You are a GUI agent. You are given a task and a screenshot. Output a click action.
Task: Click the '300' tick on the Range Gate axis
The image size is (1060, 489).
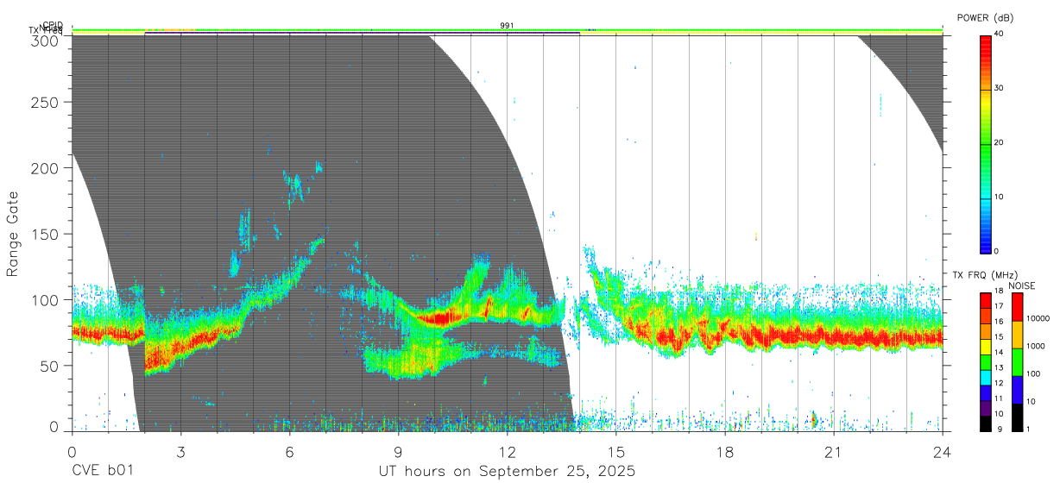coord(45,40)
